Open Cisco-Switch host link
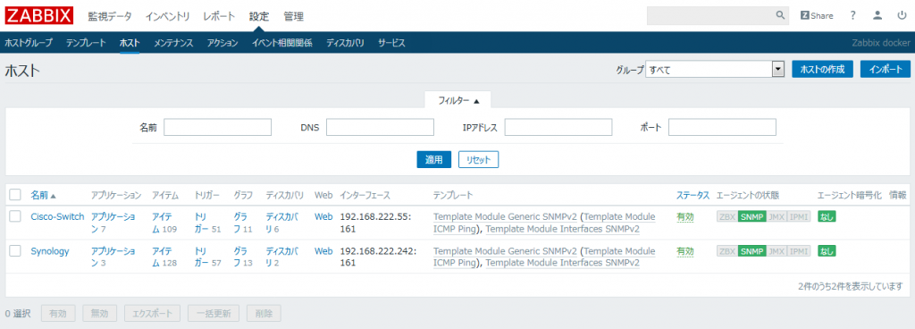Image resolution: width=915 pixels, height=329 pixels. [57, 216]
